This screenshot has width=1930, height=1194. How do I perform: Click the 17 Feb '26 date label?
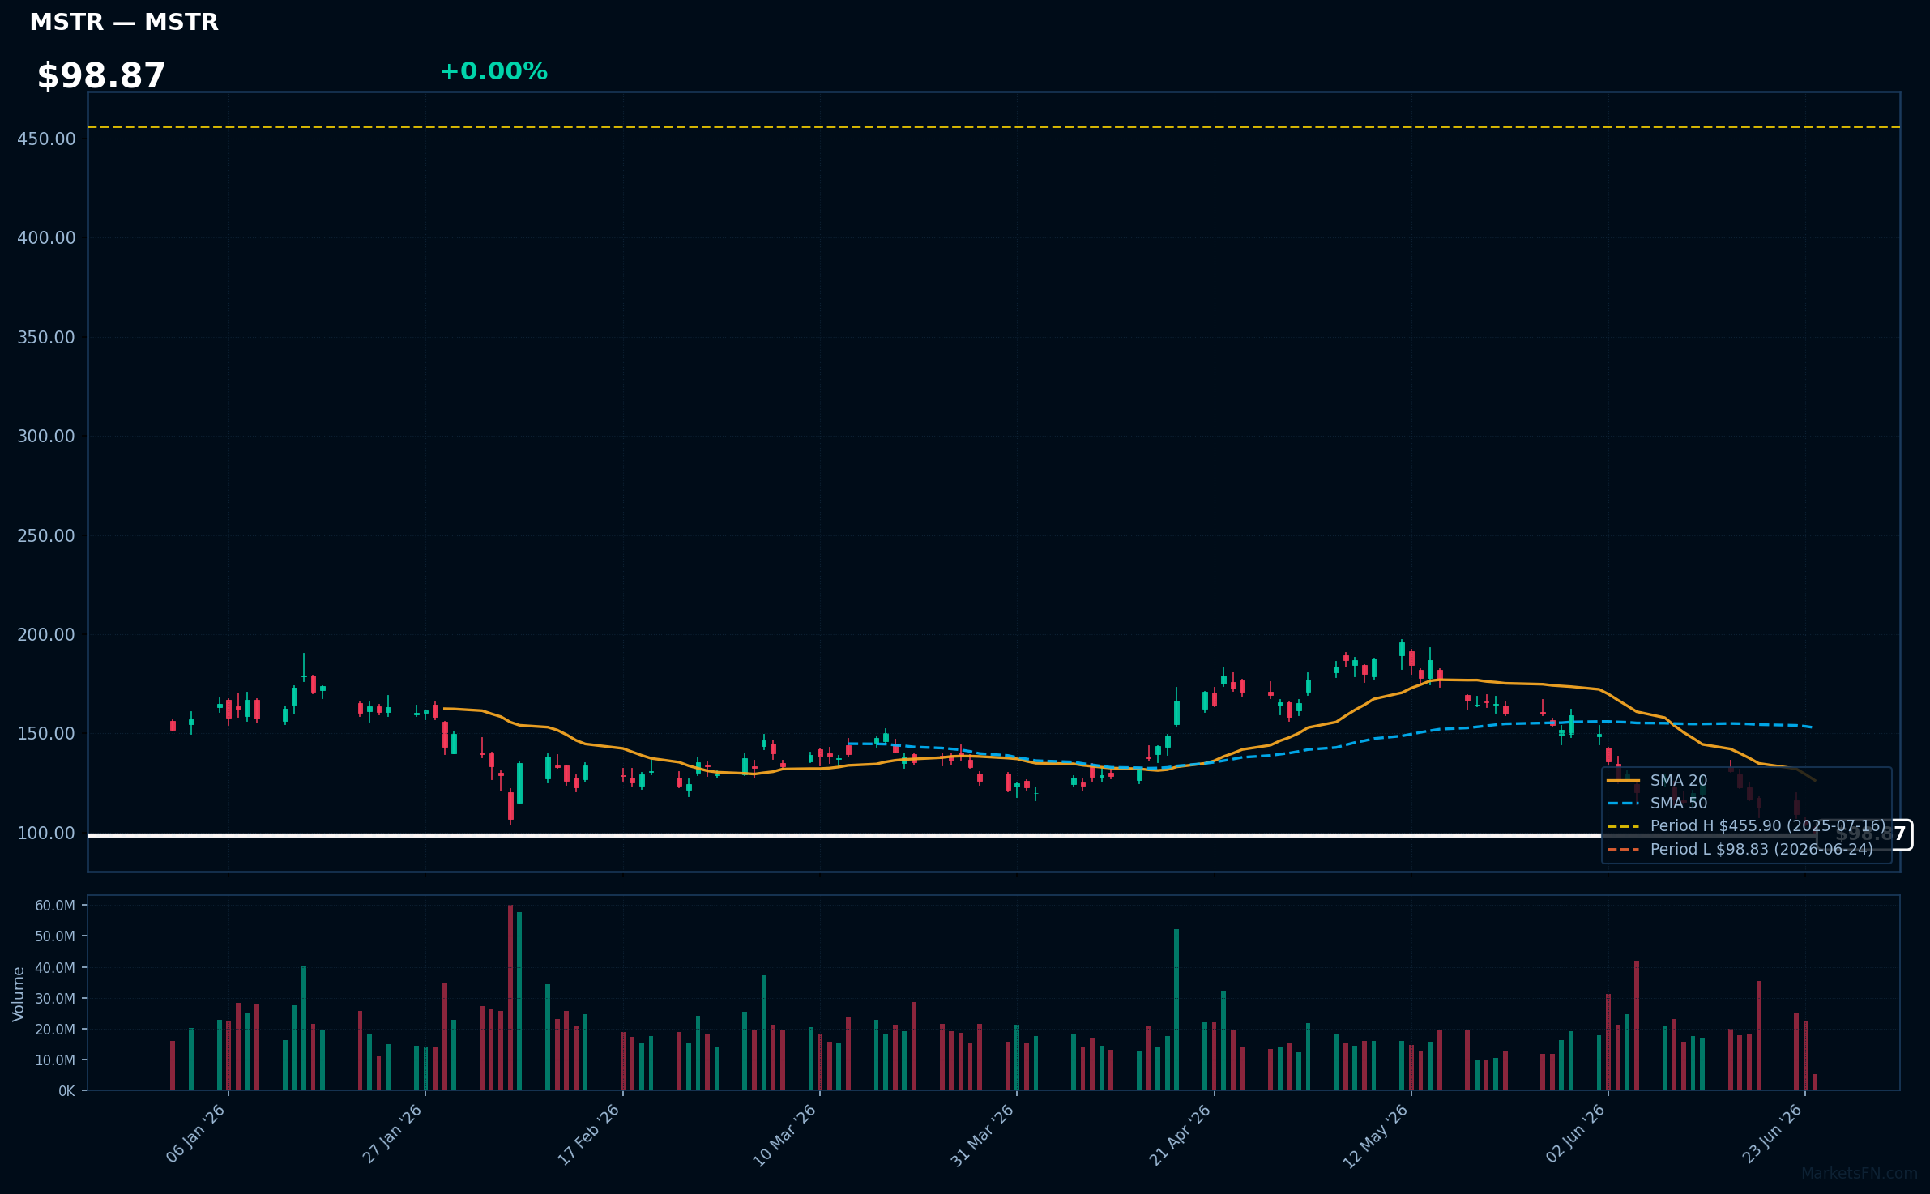point(589,1134)
